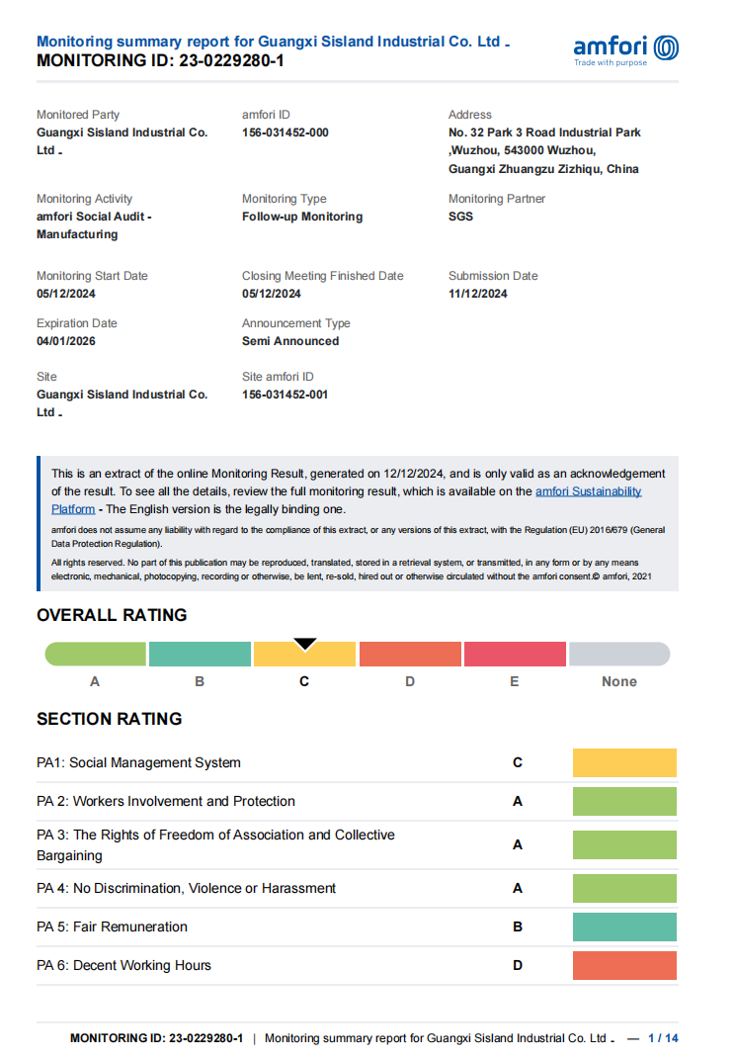Click the page number 1 / 14 in footer
The width and height of the screenshot is (735, 1059).
[x=664, y=1038]
